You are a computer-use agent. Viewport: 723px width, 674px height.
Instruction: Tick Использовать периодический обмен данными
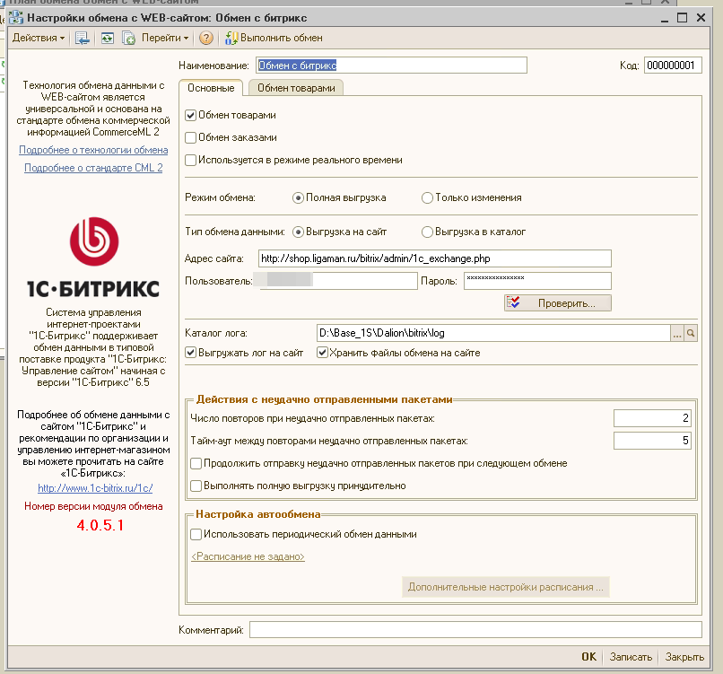(x=196, y=534)
